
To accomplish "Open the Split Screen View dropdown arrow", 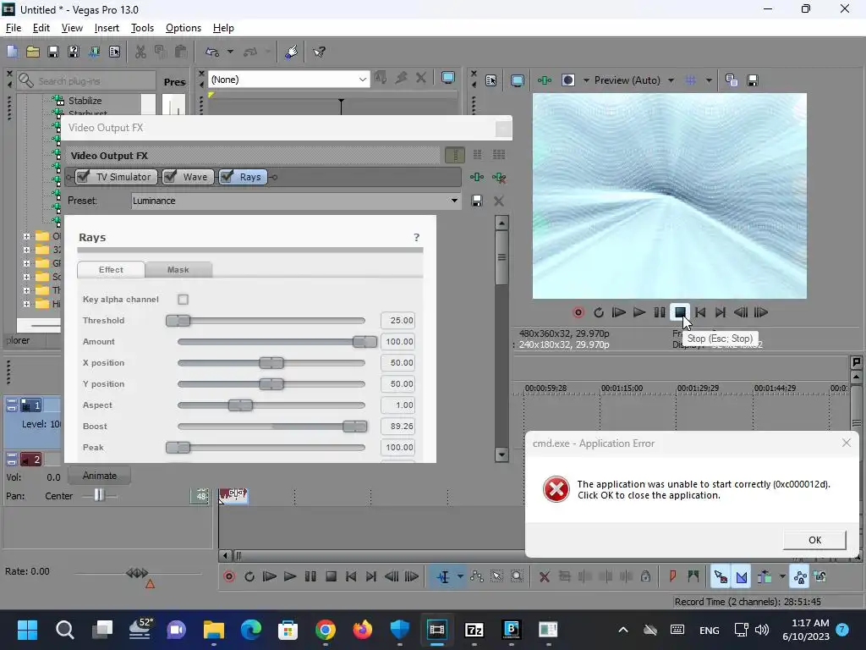I will click(587, 80).
